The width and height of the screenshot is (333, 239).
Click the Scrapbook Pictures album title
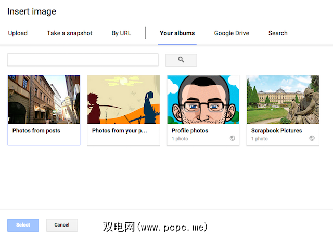tap(276, 131)
